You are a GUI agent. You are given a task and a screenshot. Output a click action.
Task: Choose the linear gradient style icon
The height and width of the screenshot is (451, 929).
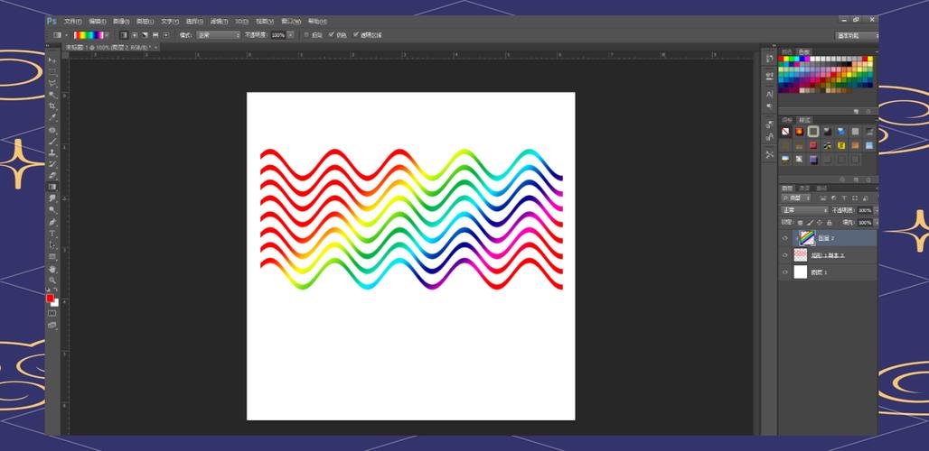123,35
